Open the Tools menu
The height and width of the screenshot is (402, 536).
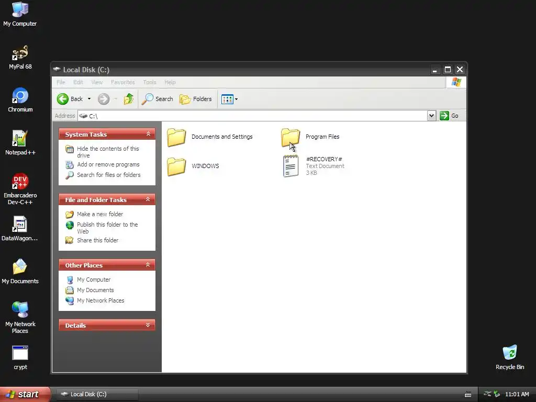(x=149, y=82)
